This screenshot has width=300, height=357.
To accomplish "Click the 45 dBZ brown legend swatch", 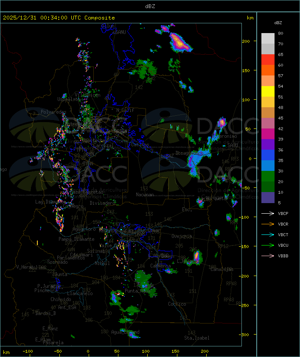I will pyautogui.click(x=268, y=113).
